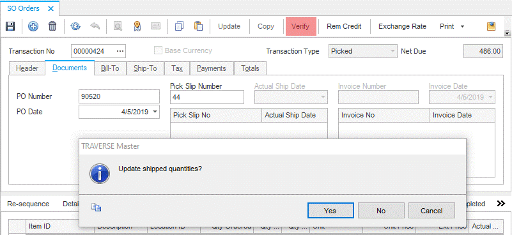Open the Exchange Rate toolbar option

[402, 26]
